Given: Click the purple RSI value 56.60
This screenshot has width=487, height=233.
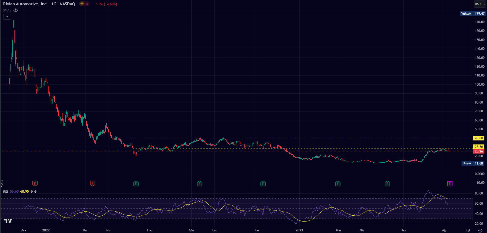Looking at the screenshot, I should pyautogui.click(x=14, y=192).
